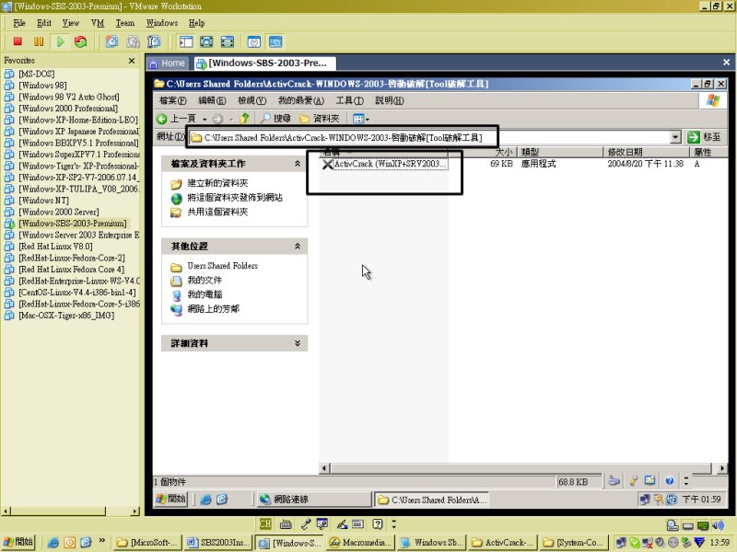Click the summary view toolbar icon
Image resolution: width=737 pixels, height=552 pixels.
(254, 41)
